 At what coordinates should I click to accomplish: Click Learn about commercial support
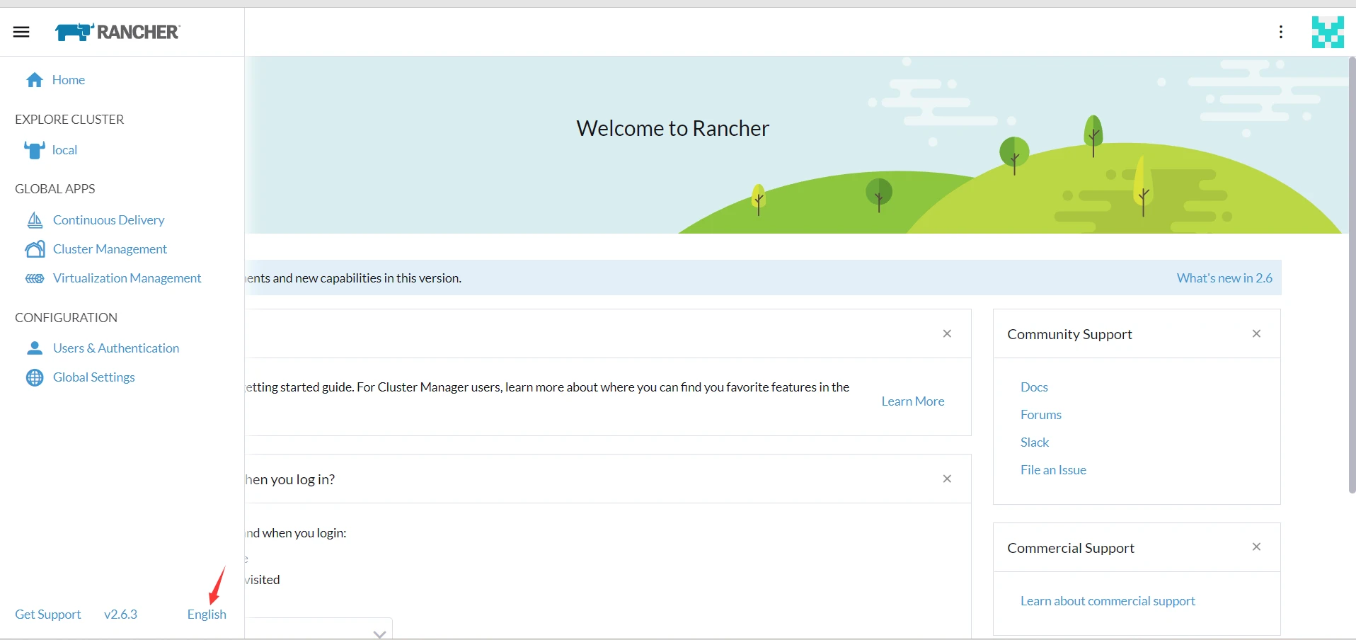click(1108, 601)
